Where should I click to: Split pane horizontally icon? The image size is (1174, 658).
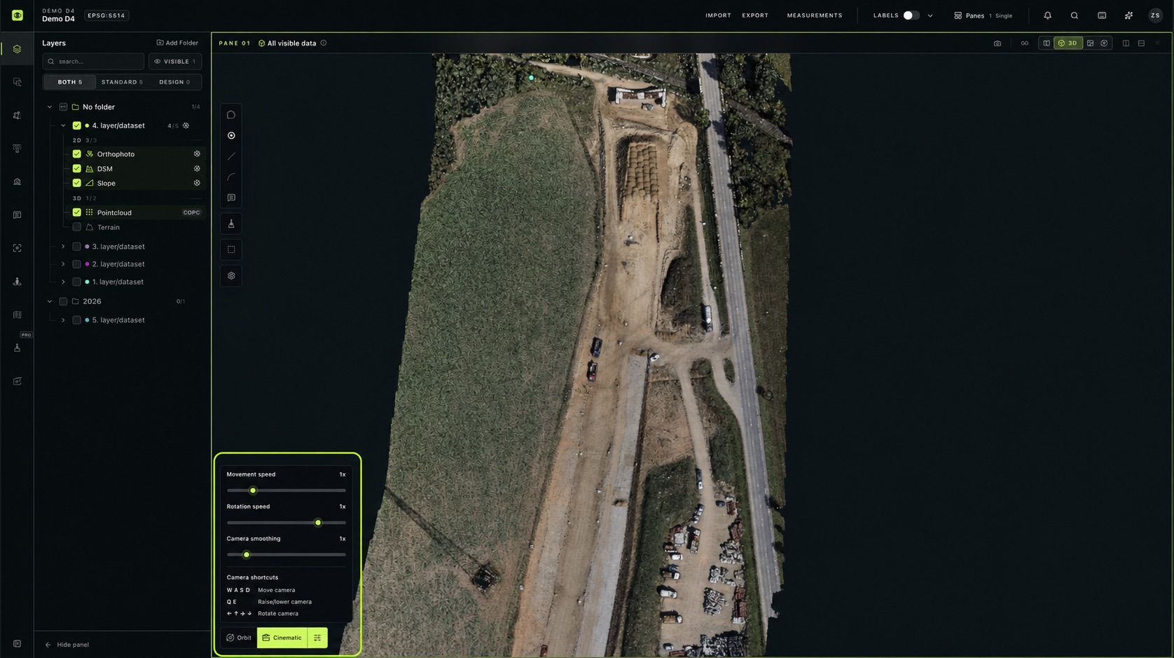coord(1141,43)
